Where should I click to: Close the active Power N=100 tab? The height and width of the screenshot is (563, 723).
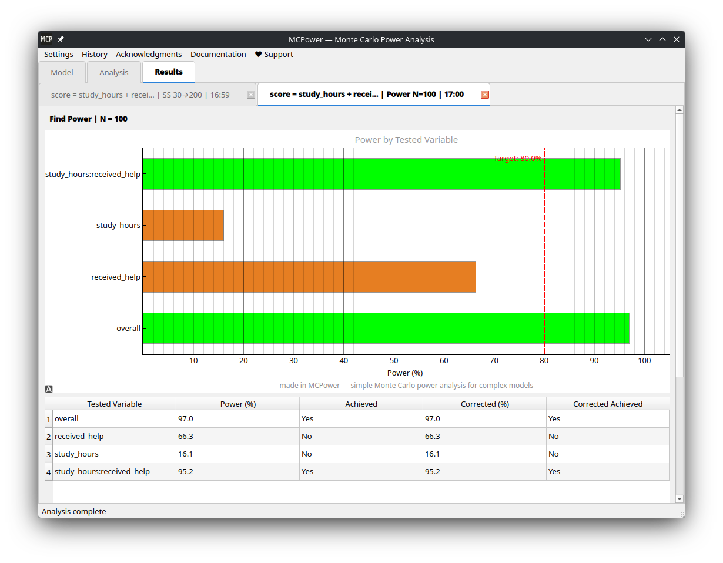(x=484, y=94)
